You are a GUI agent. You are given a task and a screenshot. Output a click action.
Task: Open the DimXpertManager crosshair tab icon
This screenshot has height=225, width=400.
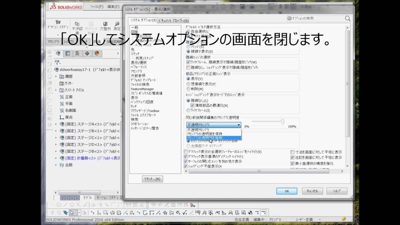tap(87, 53)
